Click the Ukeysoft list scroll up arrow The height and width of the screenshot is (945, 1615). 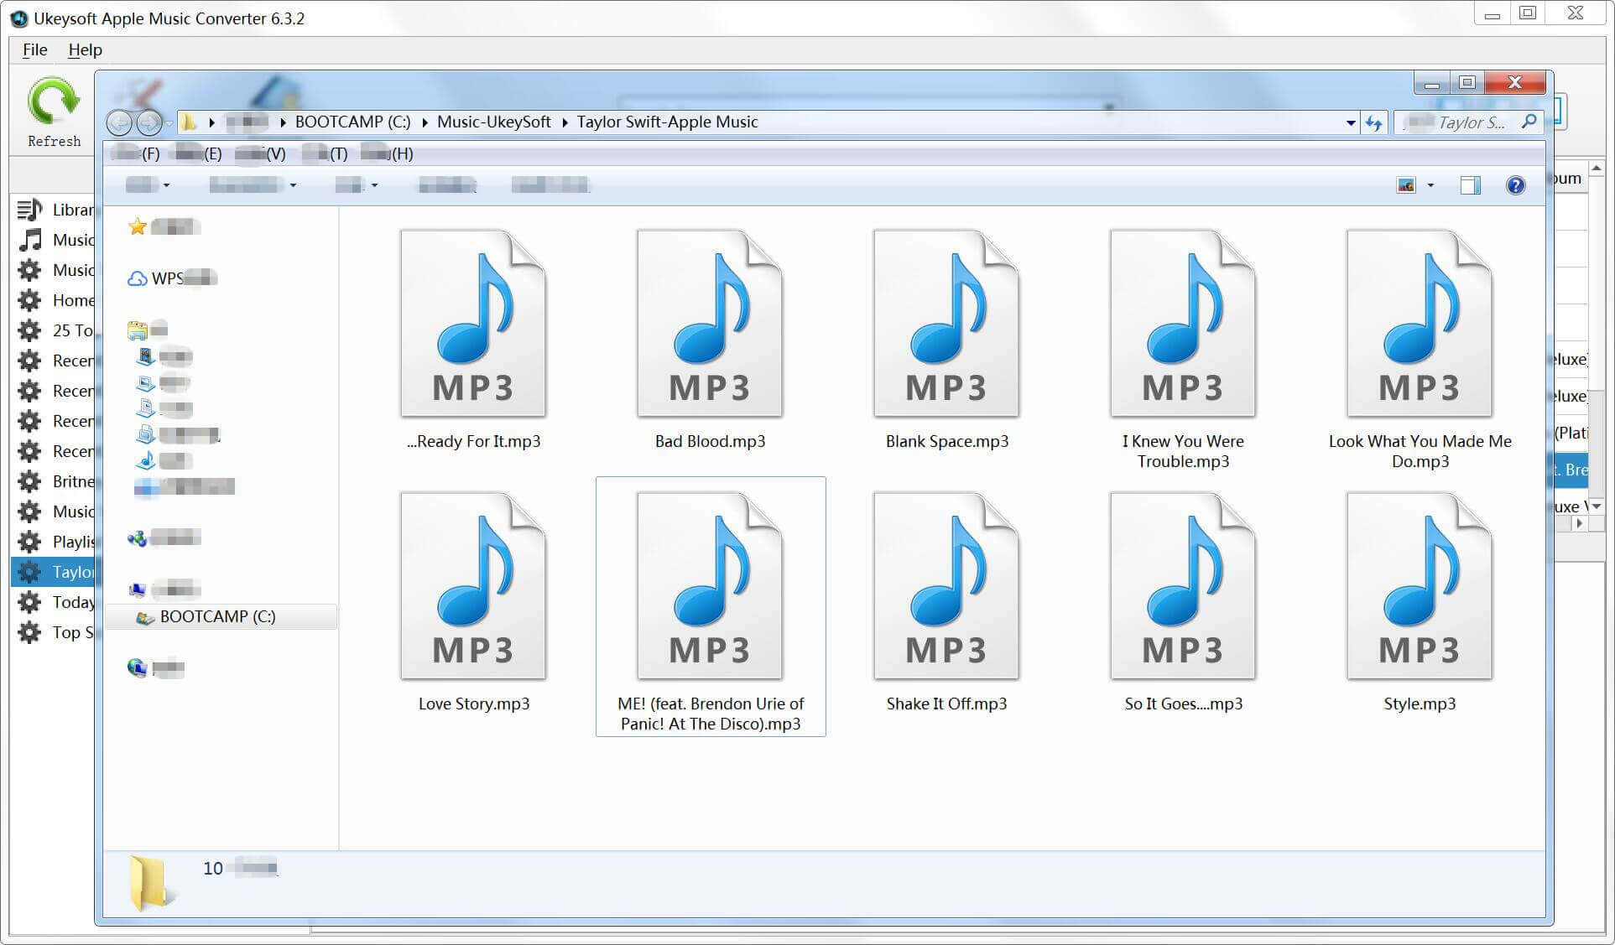click(x=1597, y=169)
